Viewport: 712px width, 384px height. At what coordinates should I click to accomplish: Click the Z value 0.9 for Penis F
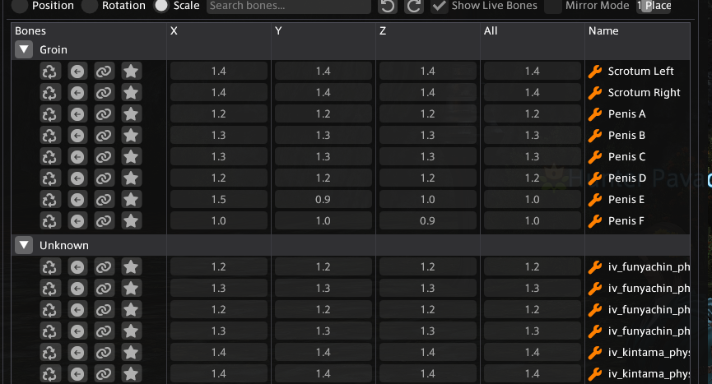[428, 221]
